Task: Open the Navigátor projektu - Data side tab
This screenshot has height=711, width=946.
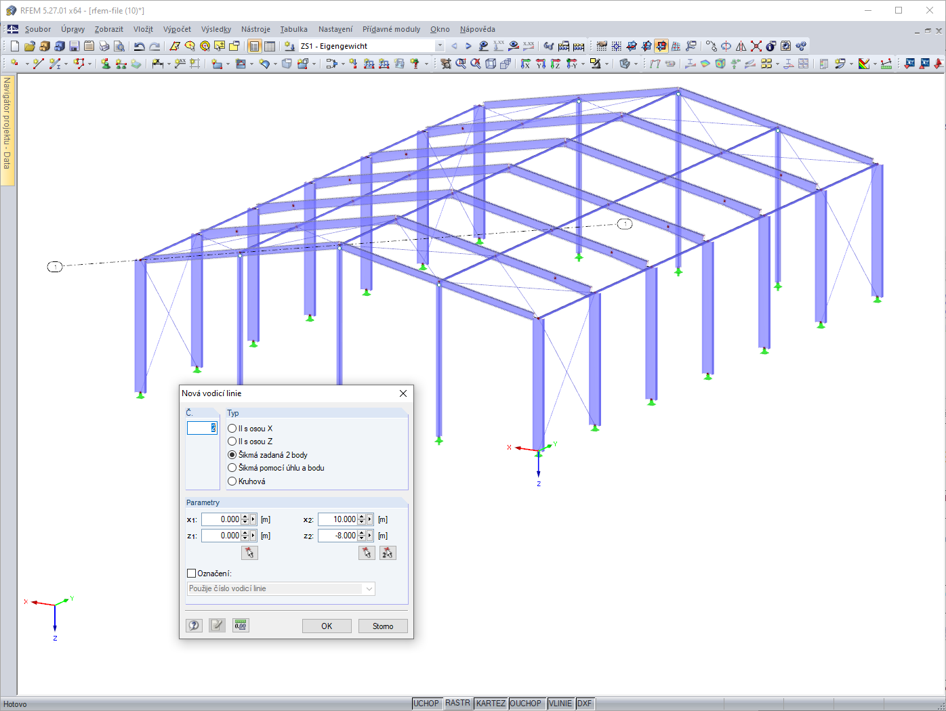Action: pos(7,129)
